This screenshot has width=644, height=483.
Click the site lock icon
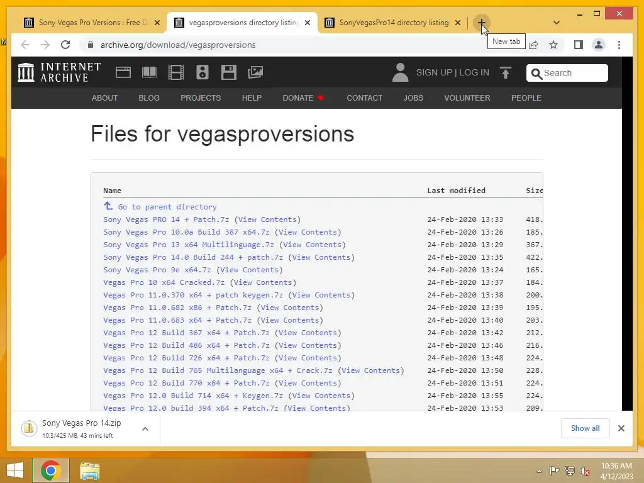point(91,45)
